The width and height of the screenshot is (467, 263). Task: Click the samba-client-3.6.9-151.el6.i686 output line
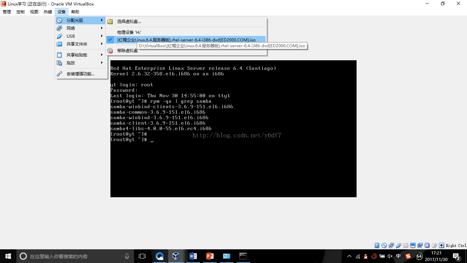click(x=158, y=123)
